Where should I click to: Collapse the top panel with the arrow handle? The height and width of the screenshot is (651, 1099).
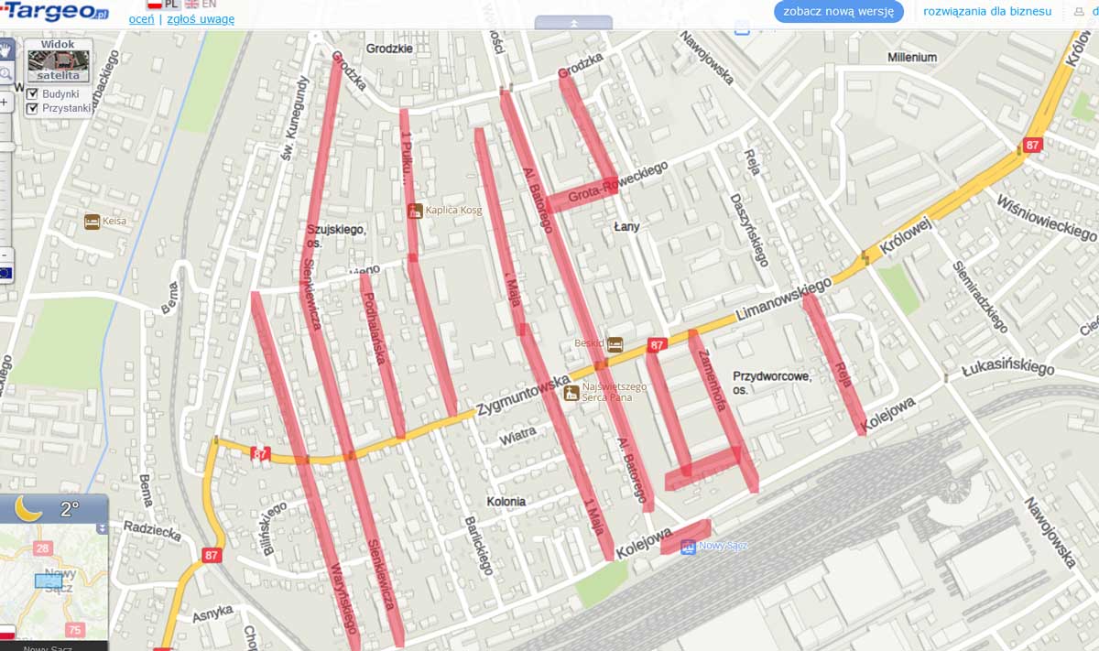(573, 22)
